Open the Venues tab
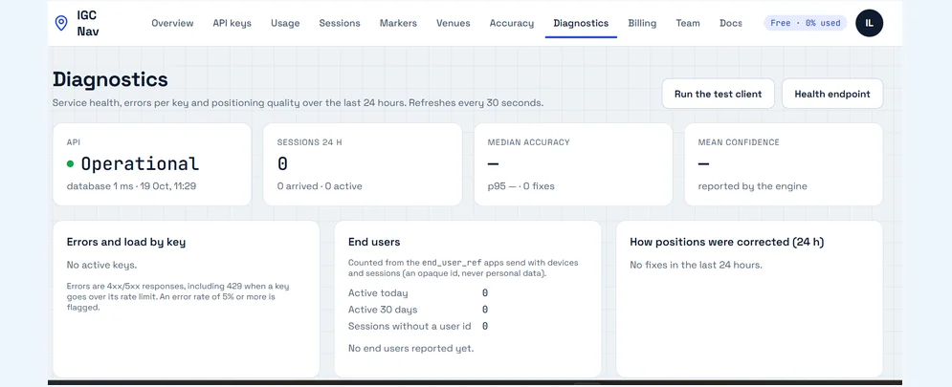Viewport: 952px width, 387px height. click(x=453, y=23)
